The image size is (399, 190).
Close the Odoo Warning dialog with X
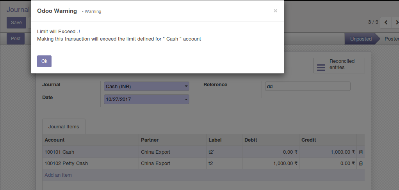click(x=275, y=11)
